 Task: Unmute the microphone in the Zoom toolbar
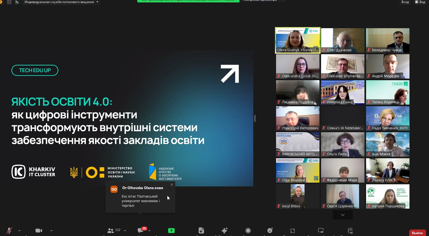(9, 231)
